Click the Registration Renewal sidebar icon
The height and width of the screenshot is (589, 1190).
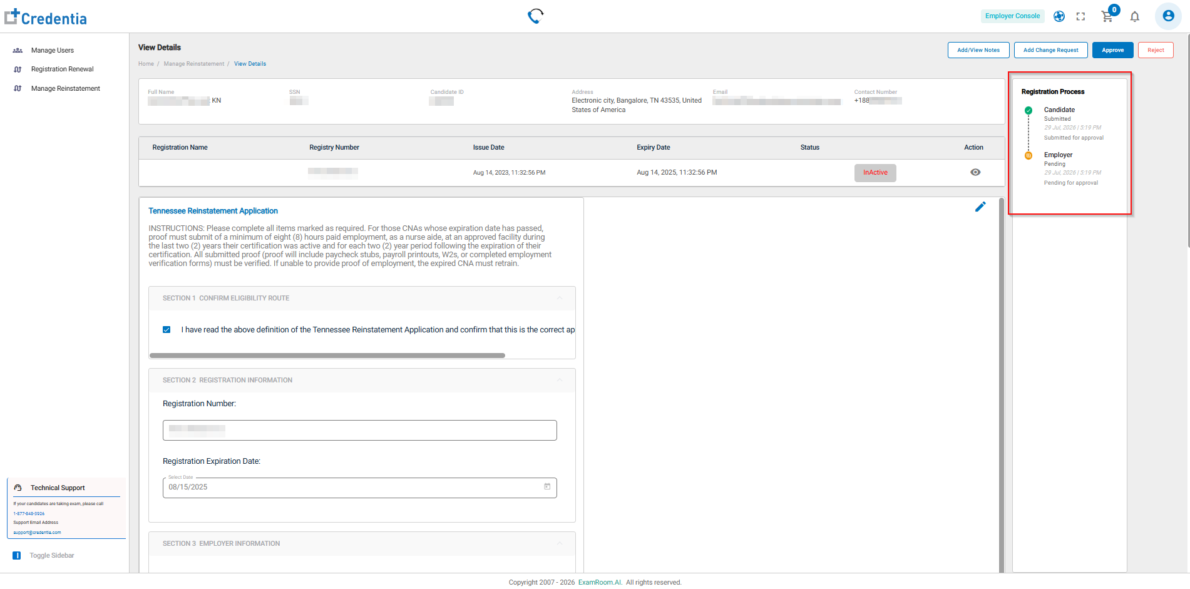[x=18, y=69]
